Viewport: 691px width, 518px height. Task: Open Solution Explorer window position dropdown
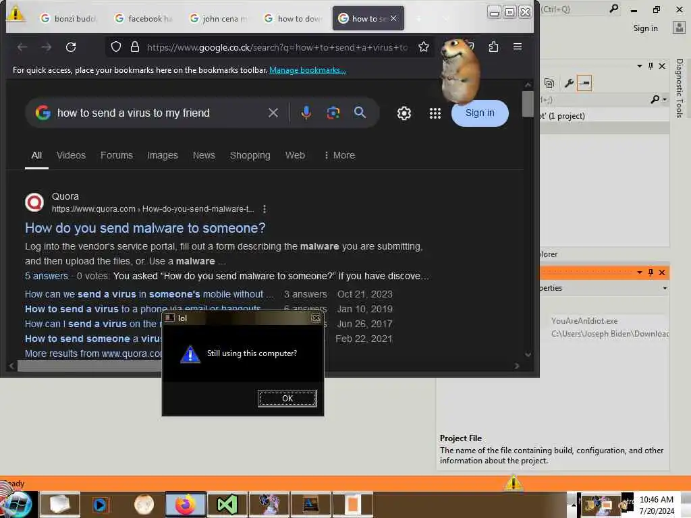640,66
